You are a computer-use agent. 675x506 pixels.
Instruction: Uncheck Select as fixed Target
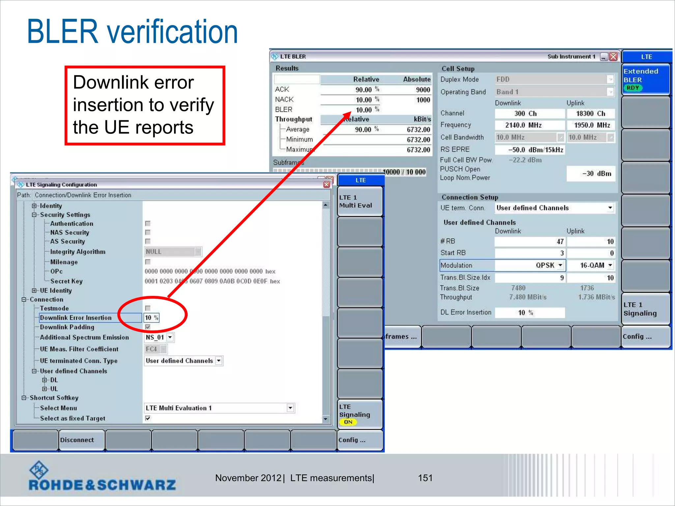pos(148,418)
